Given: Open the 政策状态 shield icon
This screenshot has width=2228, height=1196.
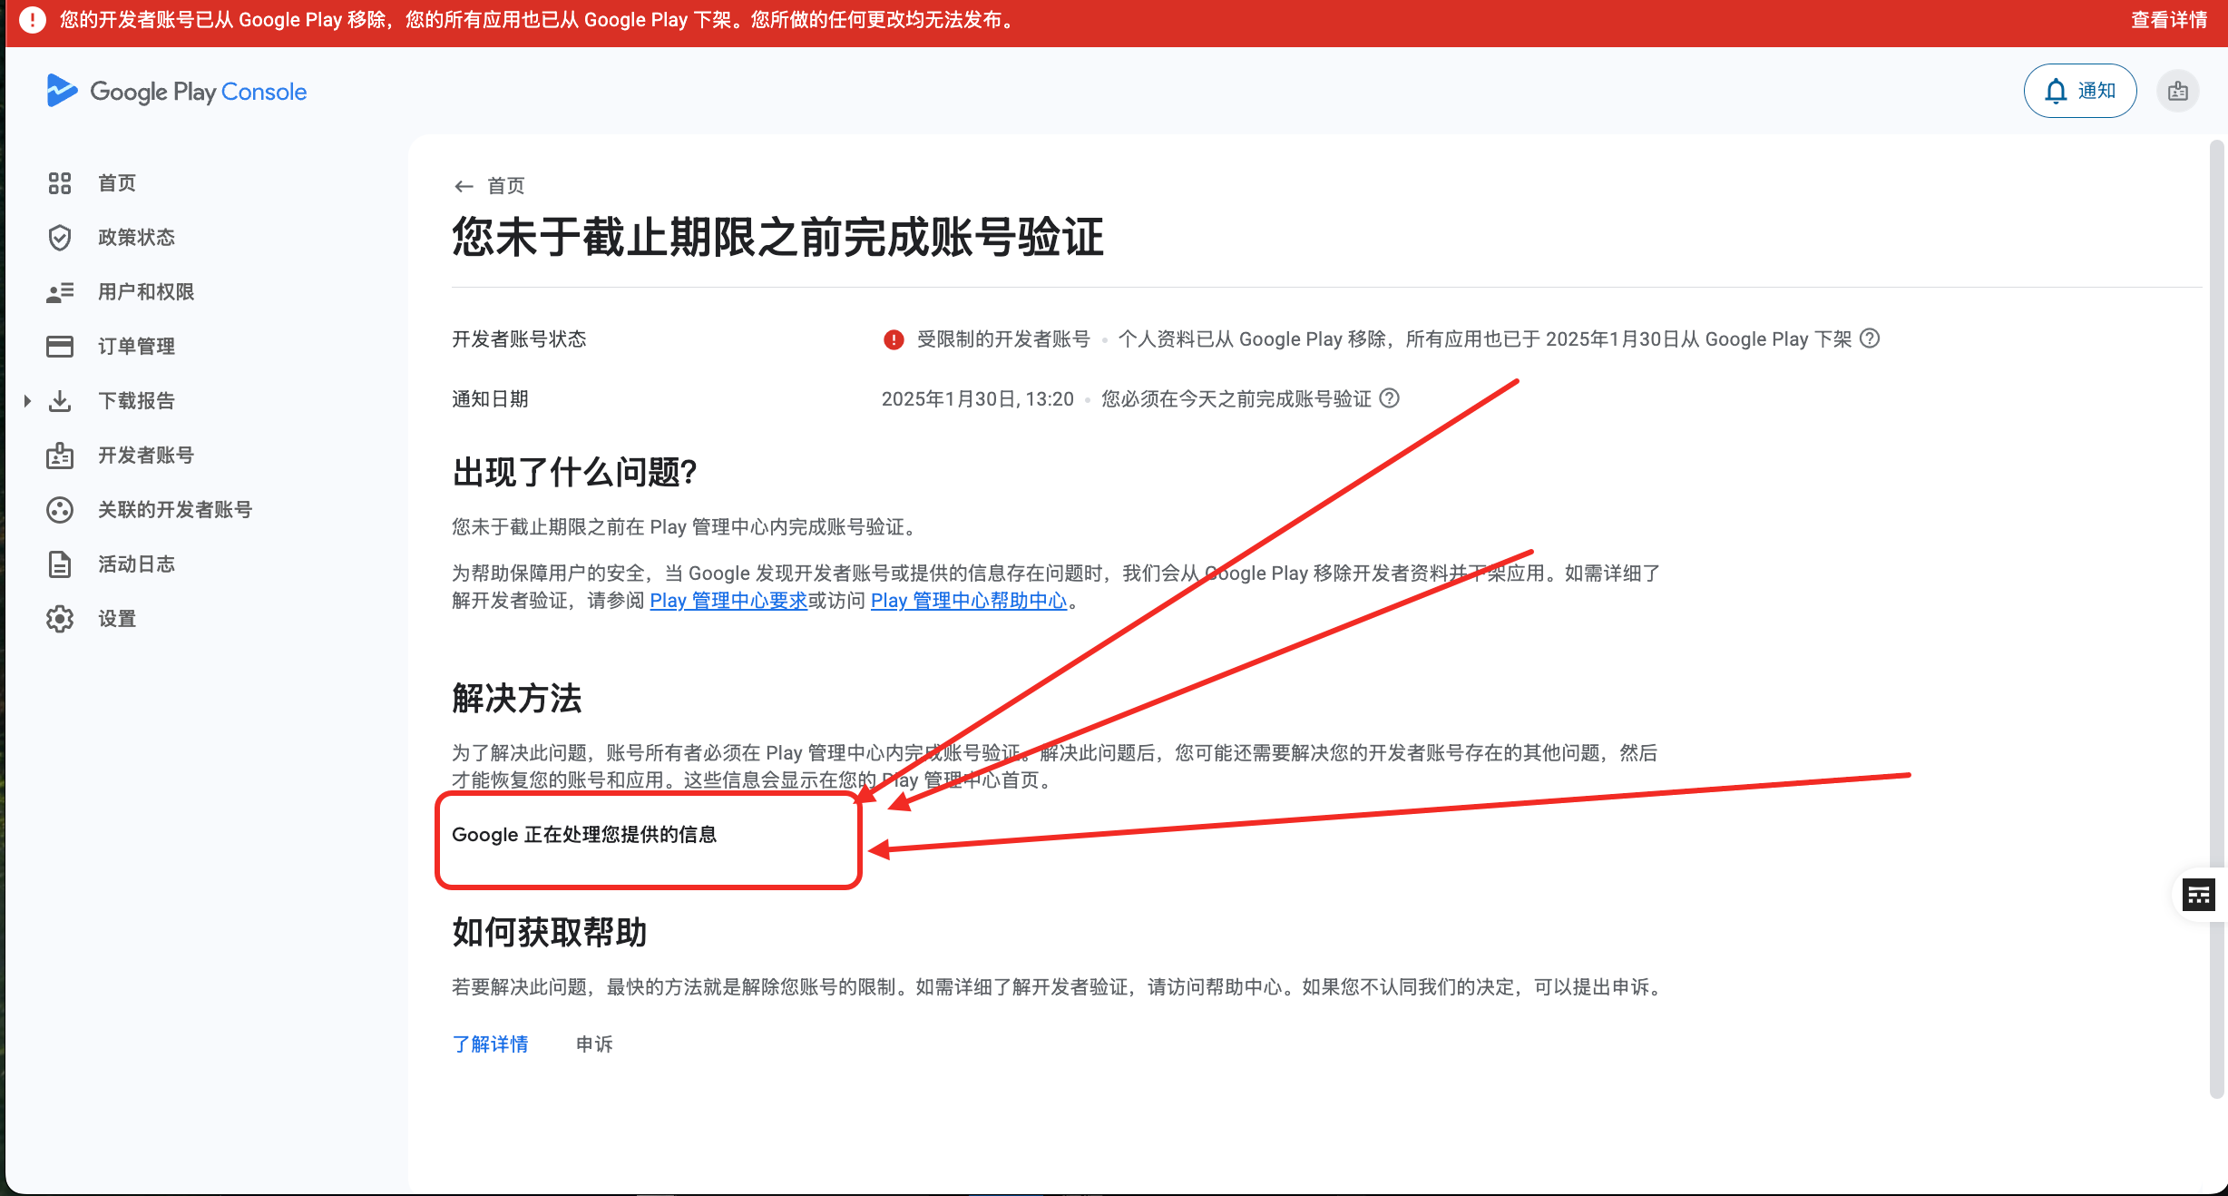Looking at the screenshot, I should click(59, 237).
